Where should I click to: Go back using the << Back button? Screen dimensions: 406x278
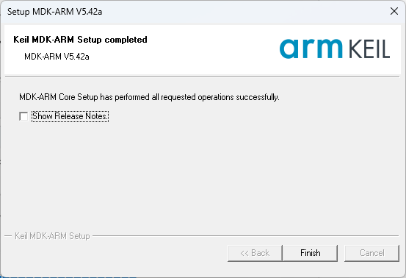(x=255, y=253)
